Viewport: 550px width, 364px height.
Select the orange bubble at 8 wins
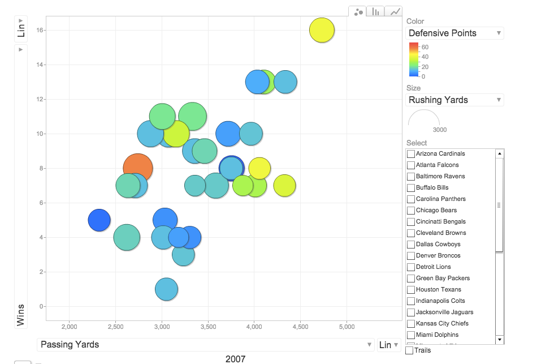pos(138,169)
